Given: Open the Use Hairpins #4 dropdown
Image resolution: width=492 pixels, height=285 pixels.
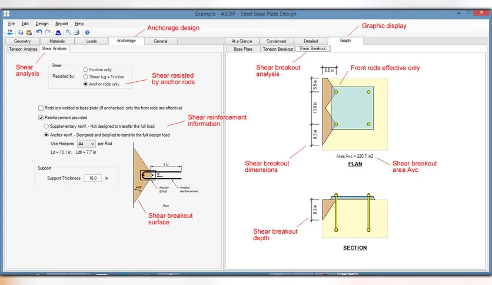Looking at the screenshot, I should (x=87, y=144).
